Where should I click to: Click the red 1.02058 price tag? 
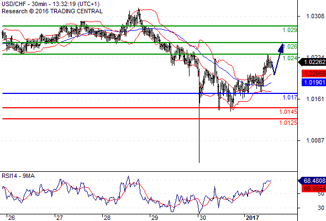pyautogui.click(x=314, y=73)
